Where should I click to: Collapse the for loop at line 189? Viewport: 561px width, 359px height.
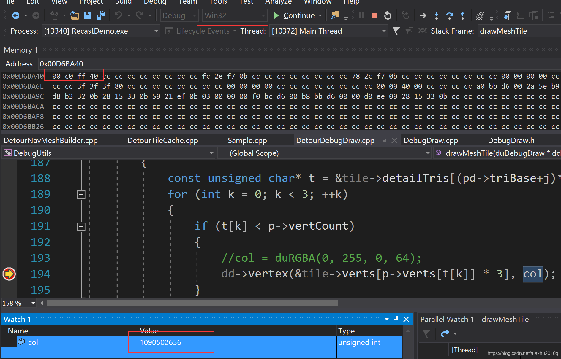coord(81,195)
